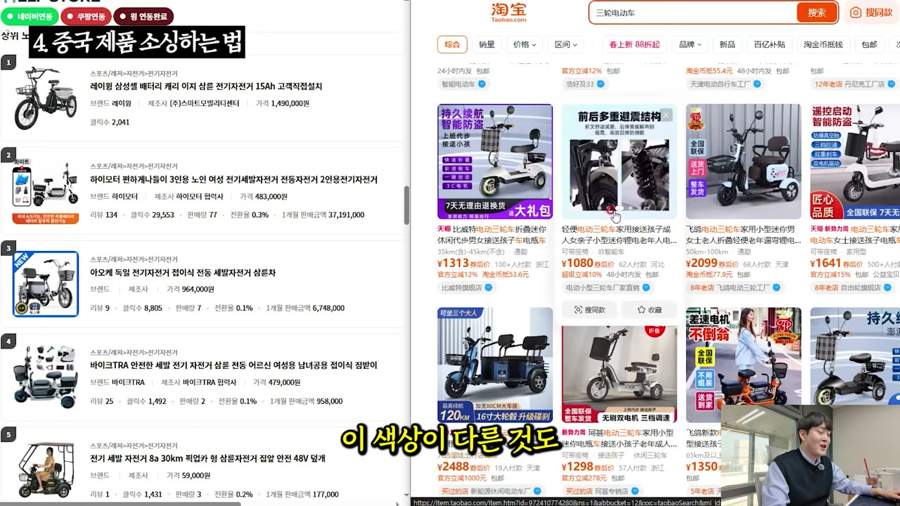Click 收藏 on the hovered ¥1080 item

[649, 310]
